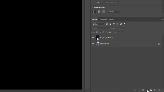Unlock the Background layer padlock
Image resolution: width=164 pixels, height=92 pixels.
[159, 44]
